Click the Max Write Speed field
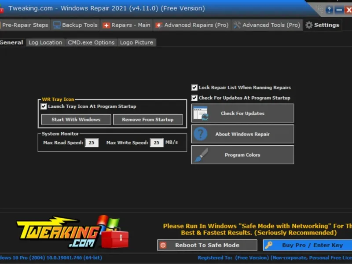Screen dimensions: 352x264 [157, 143]
